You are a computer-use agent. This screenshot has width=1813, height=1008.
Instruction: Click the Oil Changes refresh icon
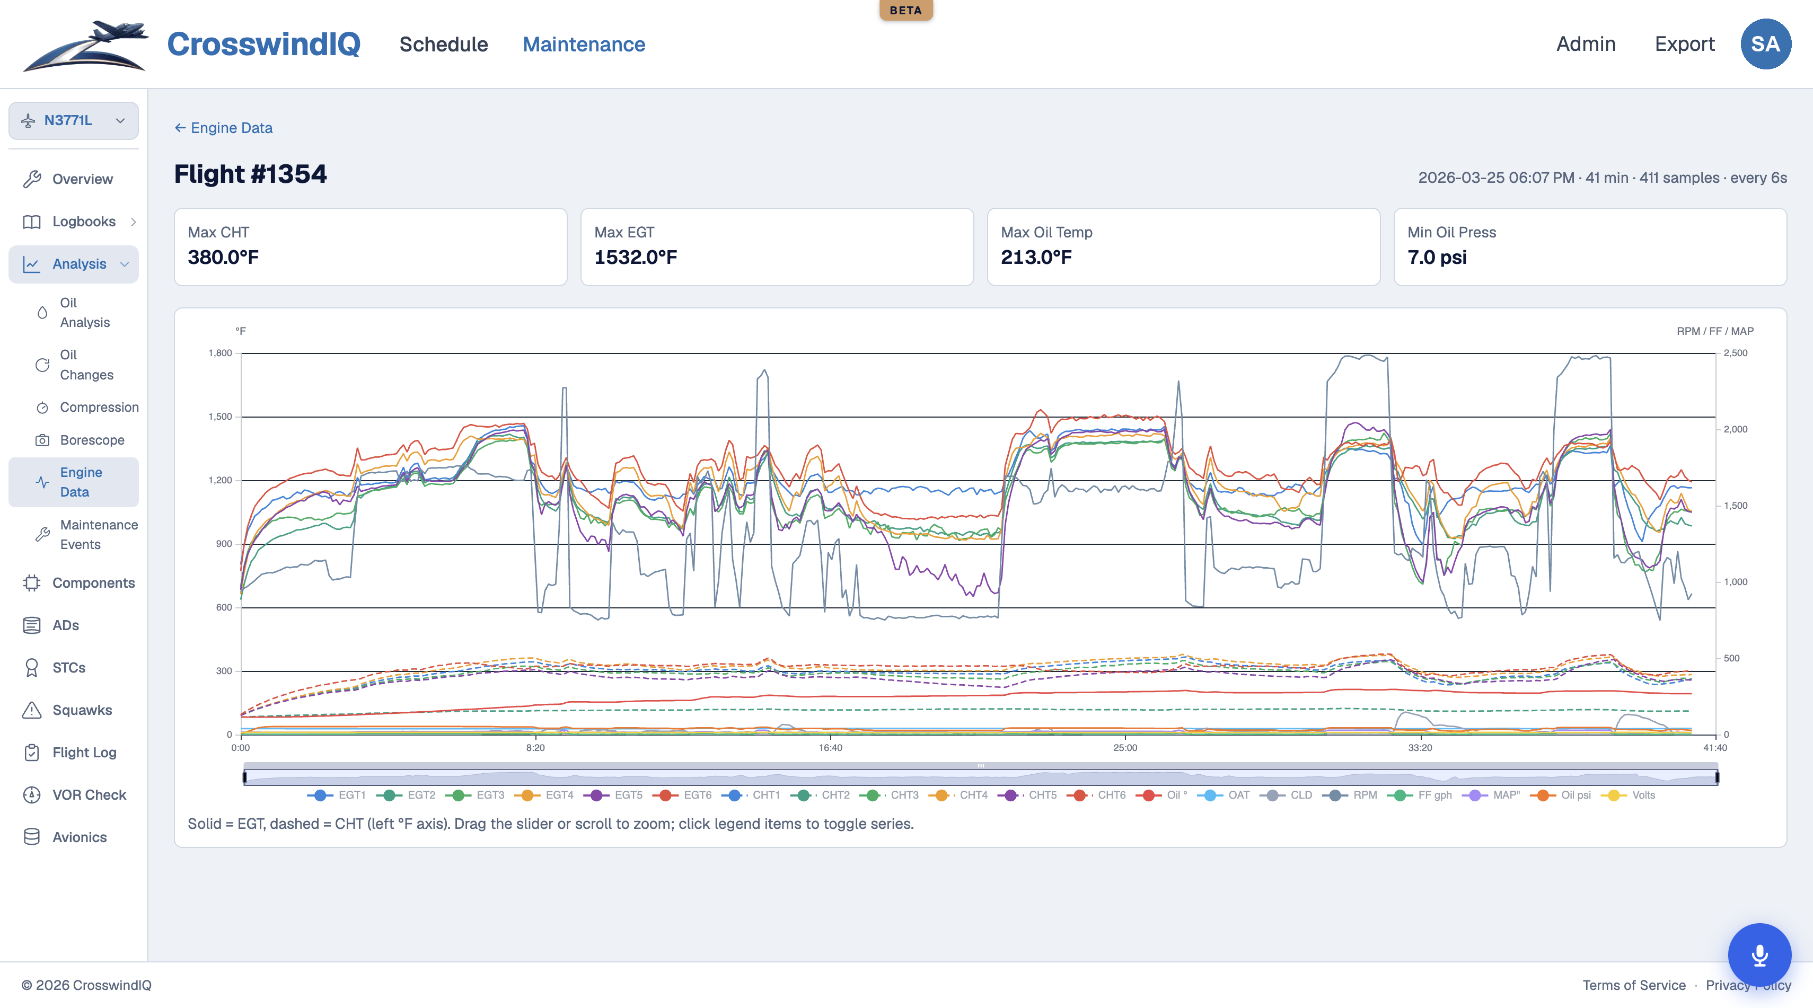[42, 365]
